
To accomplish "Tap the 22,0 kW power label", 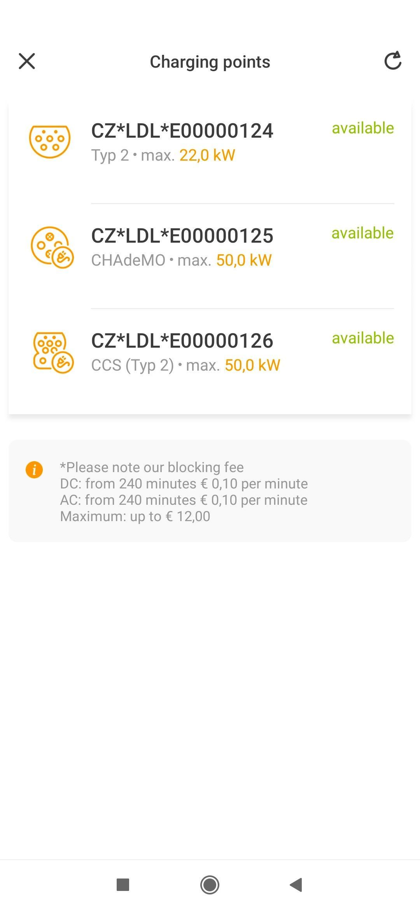I will pyautogui.click(x=207, y=155).
